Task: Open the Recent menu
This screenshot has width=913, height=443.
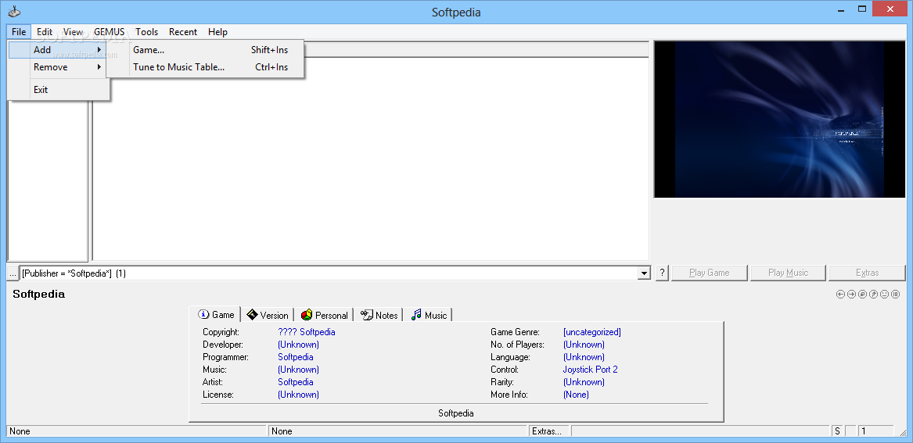Action: click(x=183, y=32)
